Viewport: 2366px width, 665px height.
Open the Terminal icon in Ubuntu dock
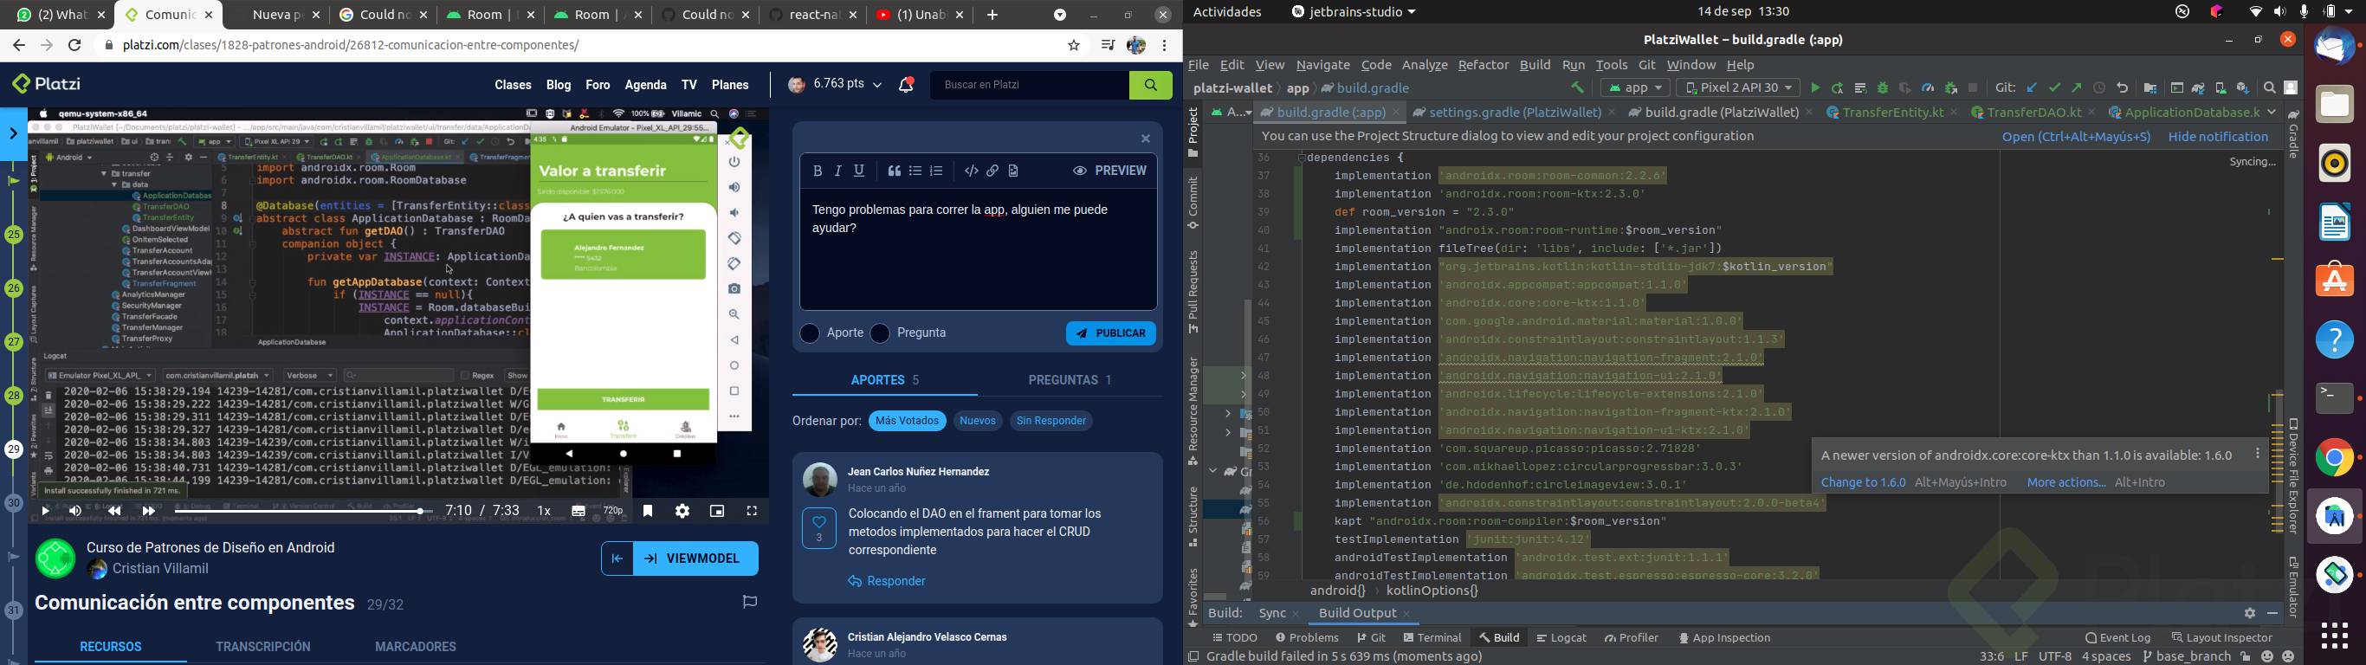click(2335, 398)
